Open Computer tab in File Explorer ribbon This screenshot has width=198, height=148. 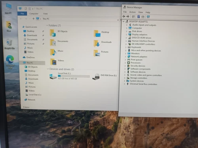[34, 13]
